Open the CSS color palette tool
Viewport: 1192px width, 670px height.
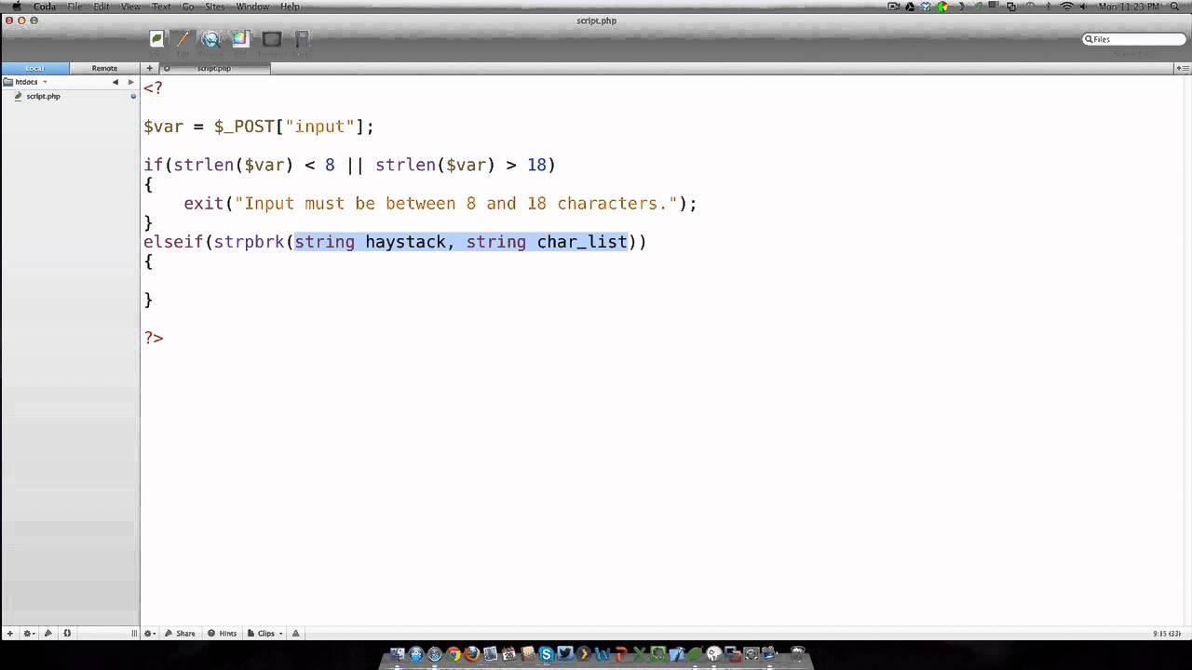coord(240,39)
